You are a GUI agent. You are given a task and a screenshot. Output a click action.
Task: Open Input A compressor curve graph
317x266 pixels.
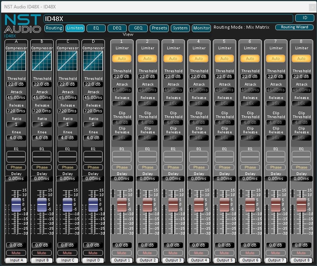coord(16,61)
